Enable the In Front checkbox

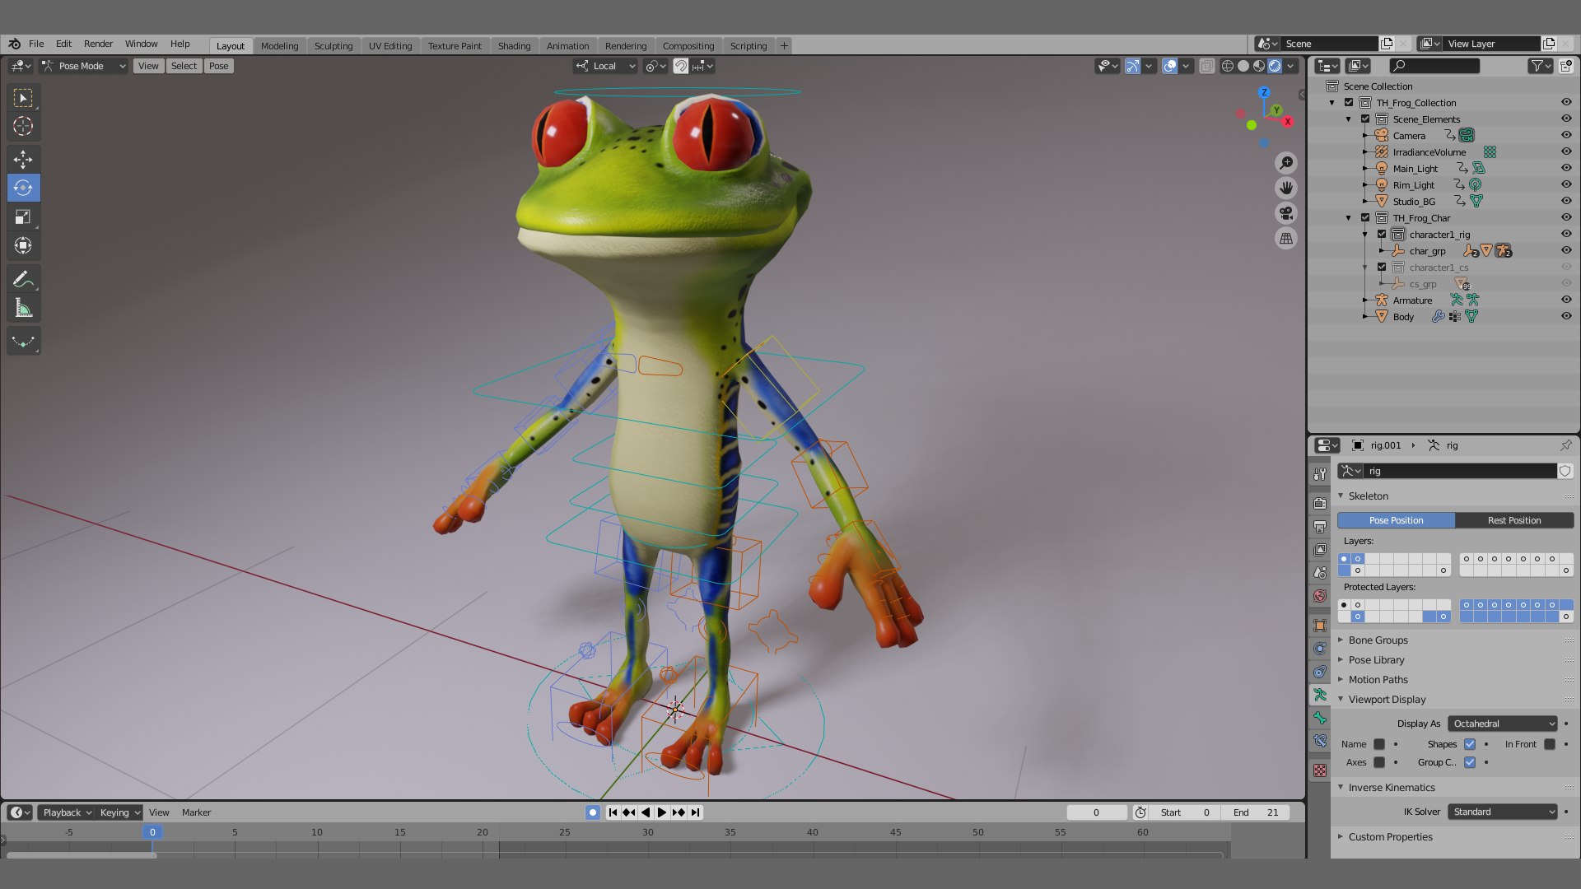(x=1550, y=744)
